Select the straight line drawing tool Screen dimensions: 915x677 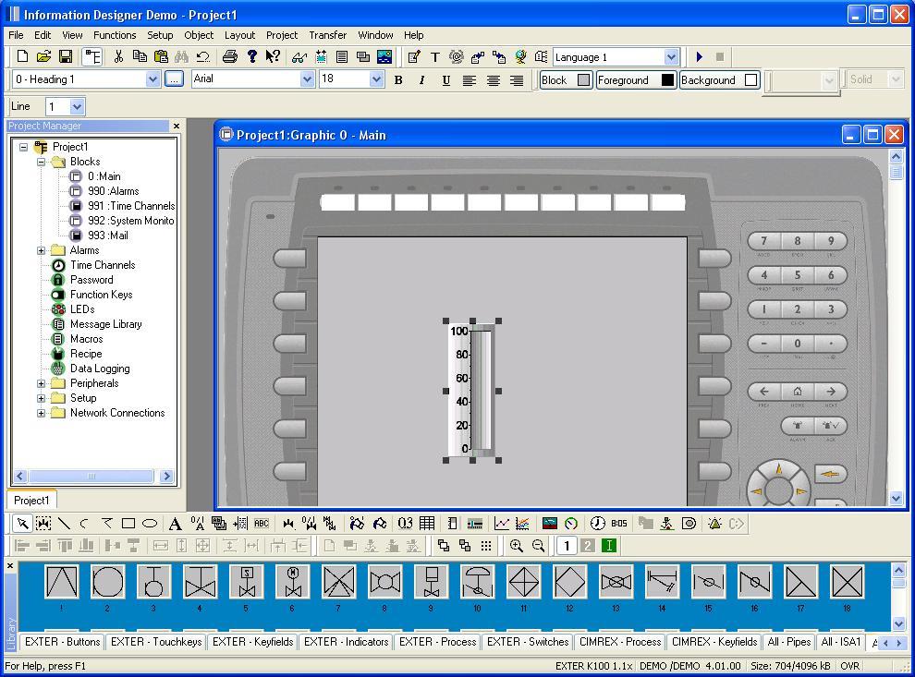(x=64, y=524)
